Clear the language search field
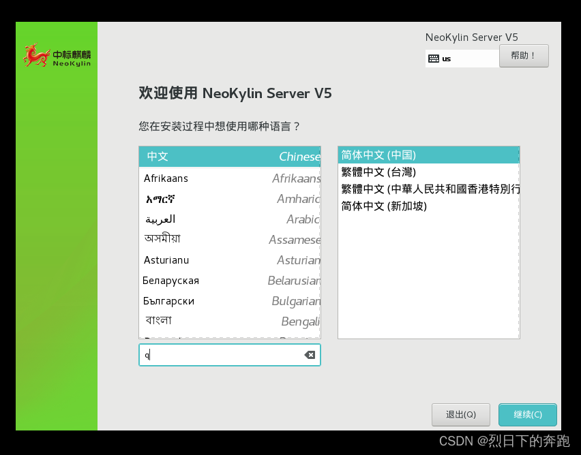 [x=310, y=355]
